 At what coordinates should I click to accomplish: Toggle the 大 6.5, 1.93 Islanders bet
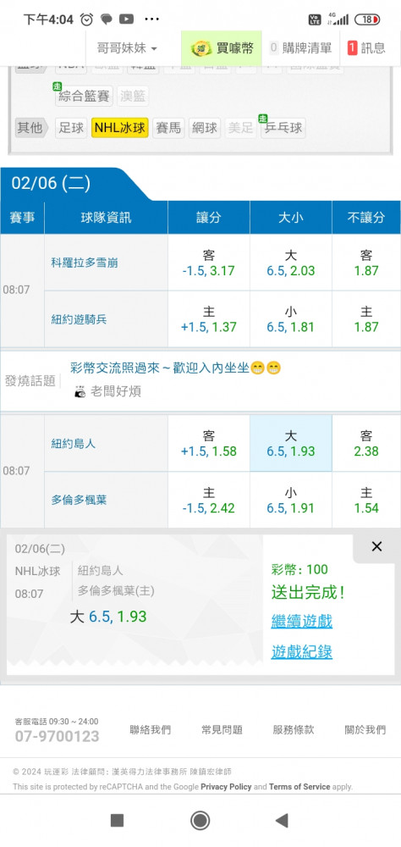290,444
